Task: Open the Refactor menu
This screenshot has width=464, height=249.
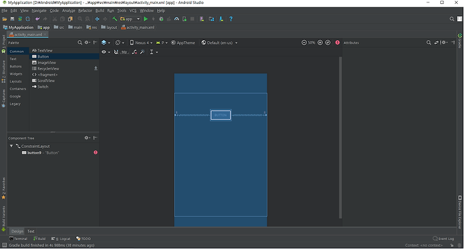Action: tap(85, 11)
